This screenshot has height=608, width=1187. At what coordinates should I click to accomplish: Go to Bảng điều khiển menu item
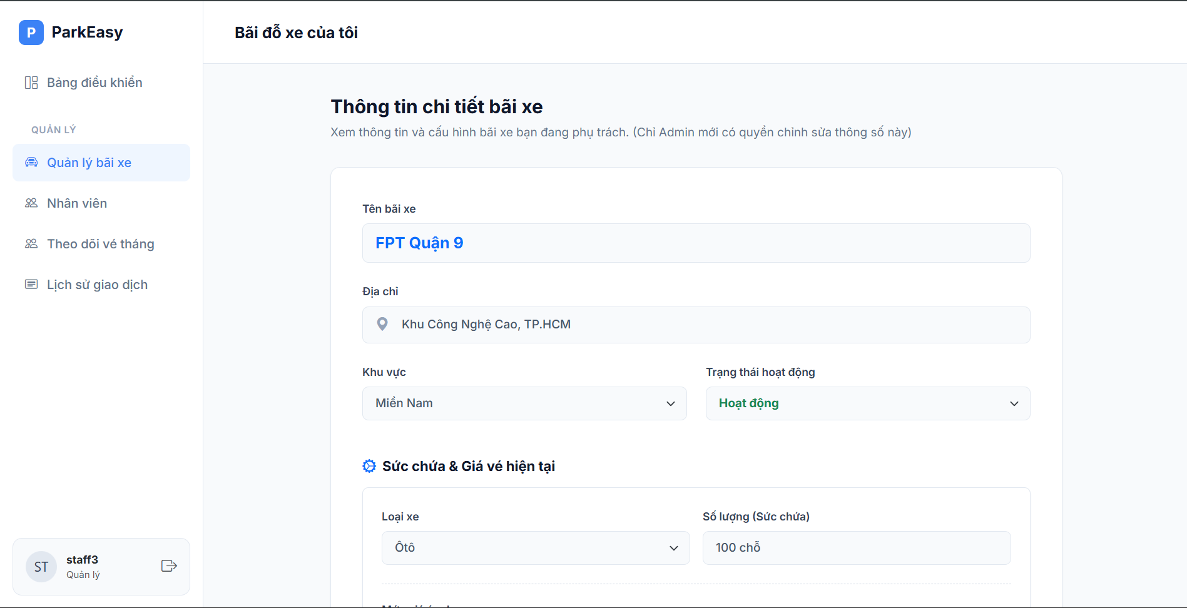(94, 83)
